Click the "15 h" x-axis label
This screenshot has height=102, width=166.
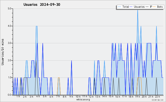(x=111, y=96)
